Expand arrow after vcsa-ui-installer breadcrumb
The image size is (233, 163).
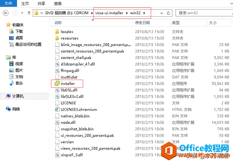[127, 13]
